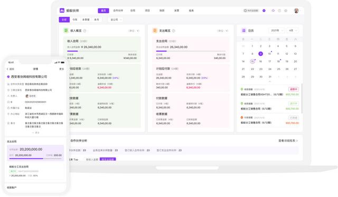This screenshot has height=197, width=338.
Task: Click the green 收入概览 card icon
Action: 65,31
